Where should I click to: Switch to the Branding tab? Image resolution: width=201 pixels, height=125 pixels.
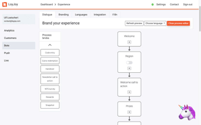tap(64, 15)
